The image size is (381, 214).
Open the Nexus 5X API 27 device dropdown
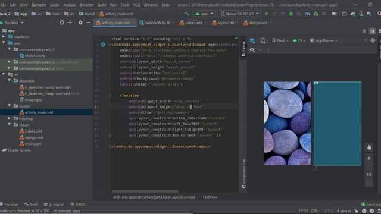[239, 14]
